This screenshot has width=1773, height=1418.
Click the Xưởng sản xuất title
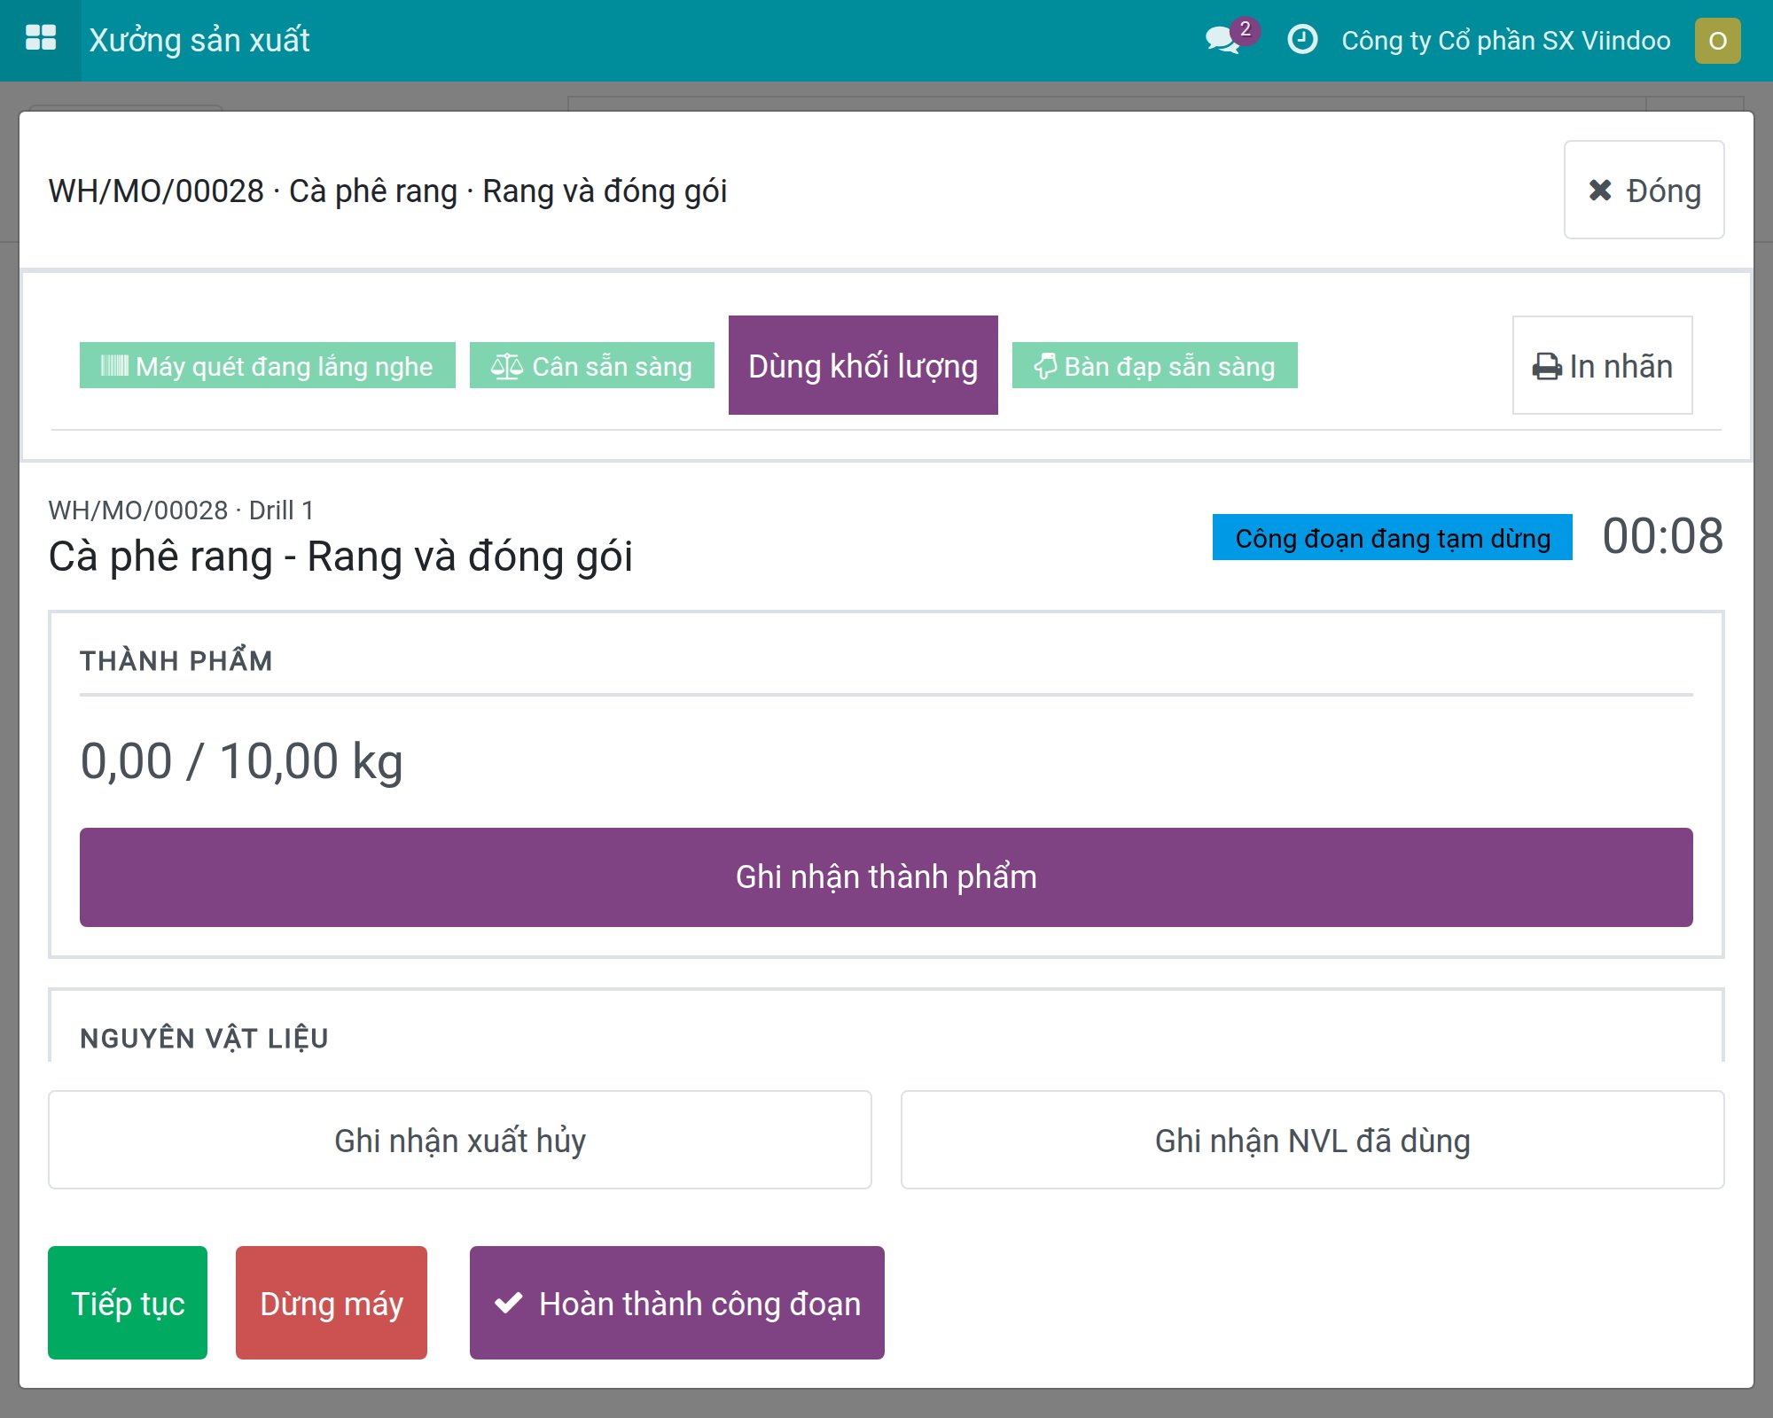[199, 41]
